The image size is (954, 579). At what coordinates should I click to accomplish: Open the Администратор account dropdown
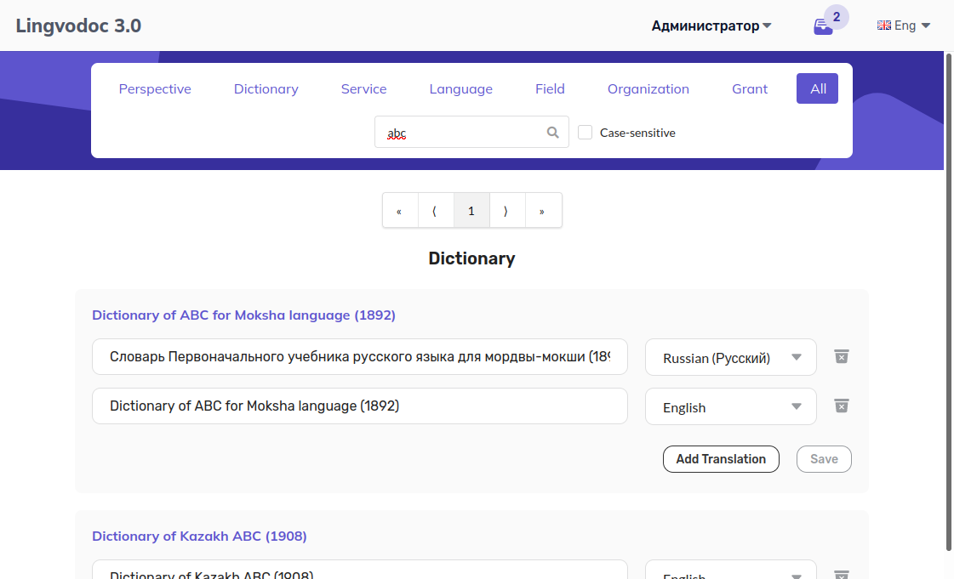(711, 26)
